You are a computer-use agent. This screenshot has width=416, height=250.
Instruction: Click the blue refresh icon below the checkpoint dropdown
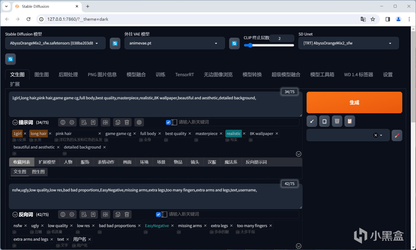tap(10, 59)
